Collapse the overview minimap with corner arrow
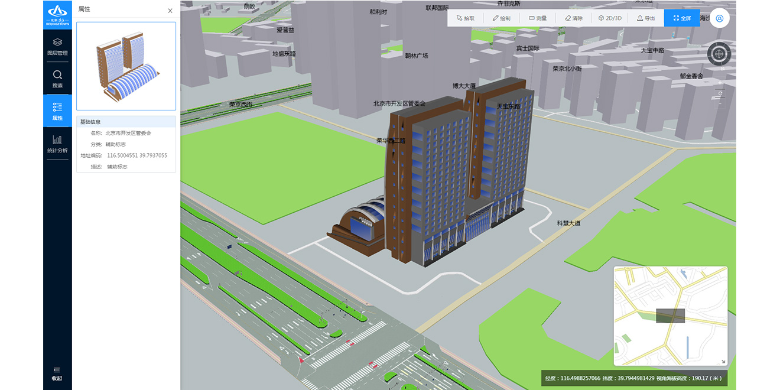 tap(722, 361)
